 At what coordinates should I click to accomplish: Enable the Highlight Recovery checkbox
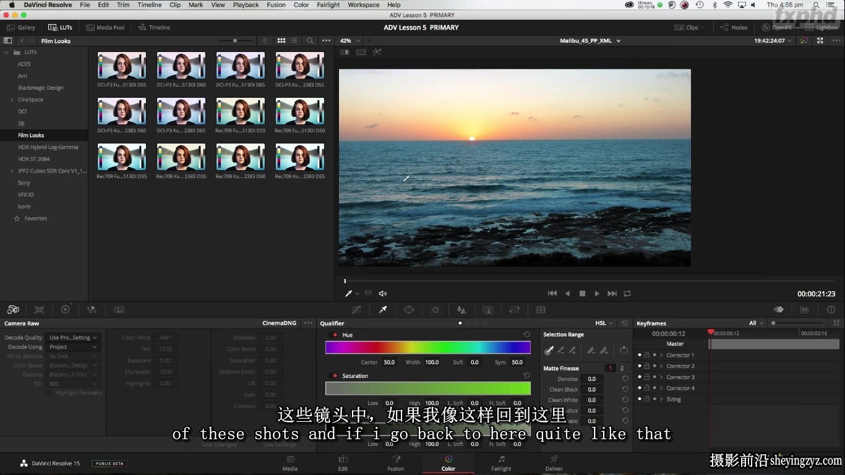click(48, 393)
